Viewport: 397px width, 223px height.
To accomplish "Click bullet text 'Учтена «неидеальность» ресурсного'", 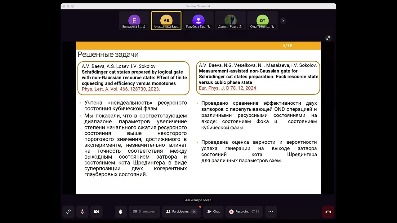I will click(x=136, y=103).
